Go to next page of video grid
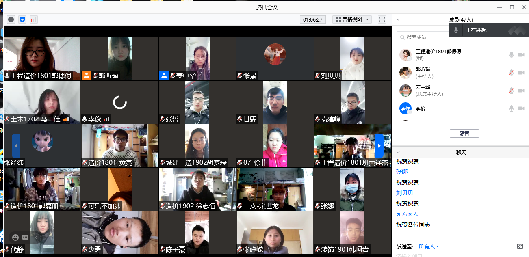This screenshot has height=257, width=529. click(x=379, y=146)
